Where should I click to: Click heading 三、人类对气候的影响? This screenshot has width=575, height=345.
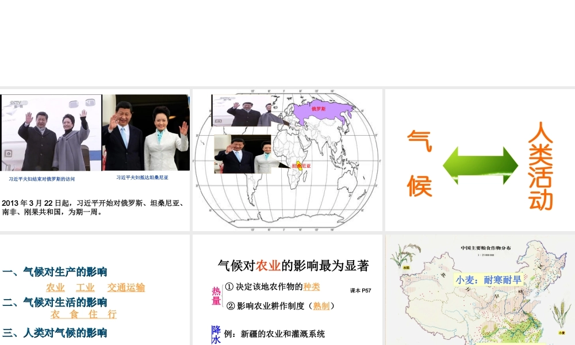(55, 333)
